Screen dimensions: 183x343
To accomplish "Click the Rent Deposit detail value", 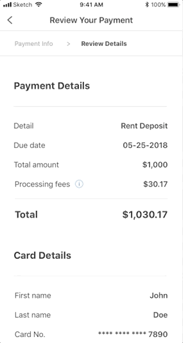I will coord(144,126).
